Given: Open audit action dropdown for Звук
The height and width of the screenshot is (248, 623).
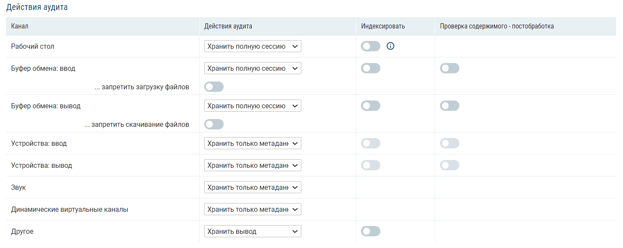Looking at the screenshot, I should [x=253, y=187].
